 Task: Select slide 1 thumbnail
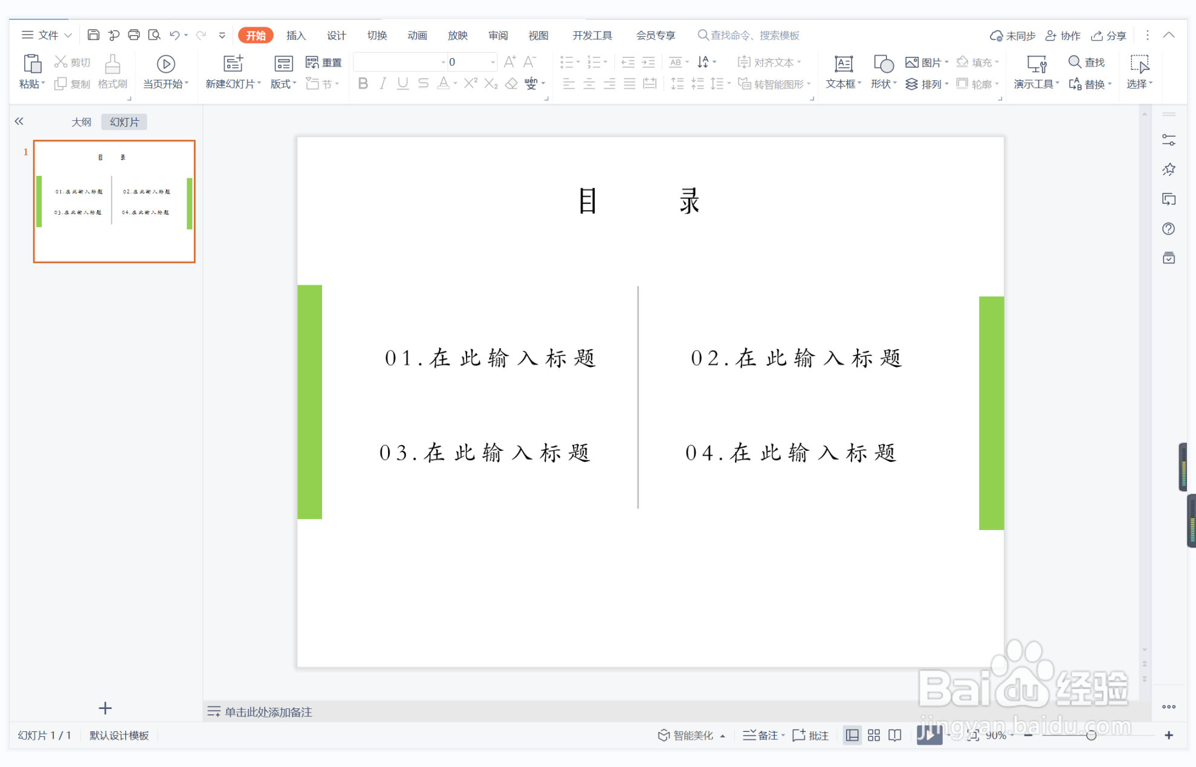114,201
